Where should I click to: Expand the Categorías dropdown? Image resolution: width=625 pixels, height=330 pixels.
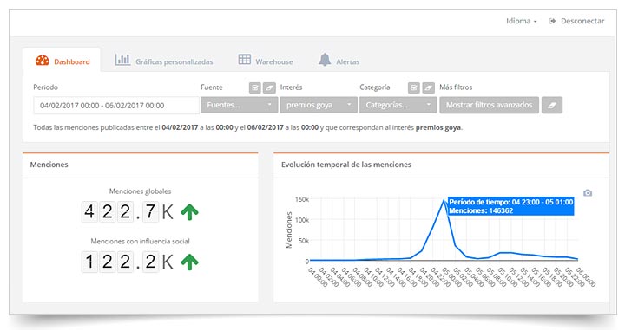point(398,105)
